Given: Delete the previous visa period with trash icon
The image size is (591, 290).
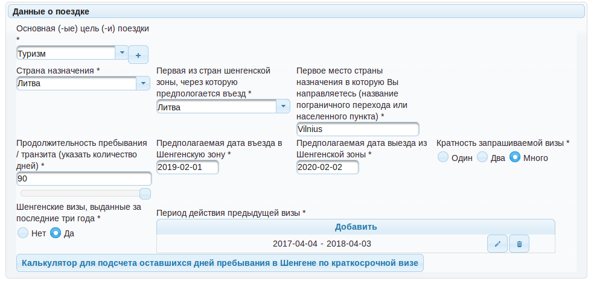Looking at the screenshot, I should (x=519, y=244).
